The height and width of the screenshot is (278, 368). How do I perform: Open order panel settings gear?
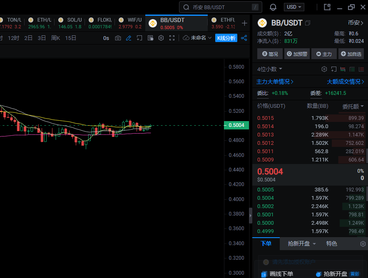pos(363,244)
